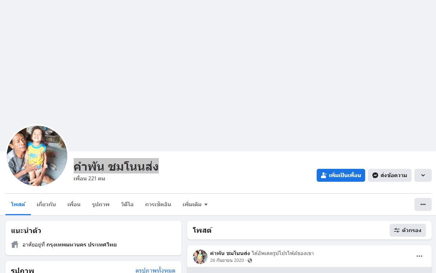Click ดูรูปภาพทั้งหมด link
This screenshot has width=436, height=273.
click(x=155, y=270)
